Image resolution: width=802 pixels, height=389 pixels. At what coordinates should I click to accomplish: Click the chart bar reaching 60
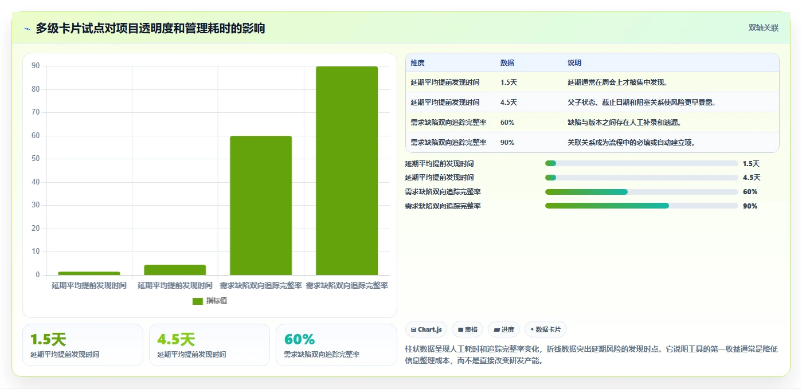[261, 206]
